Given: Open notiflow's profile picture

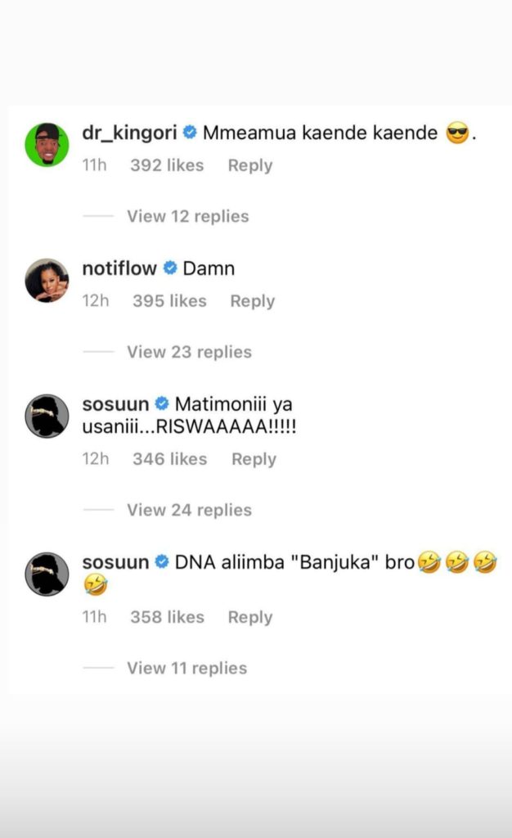Looking at the screenshot, I should coord(47,280).
